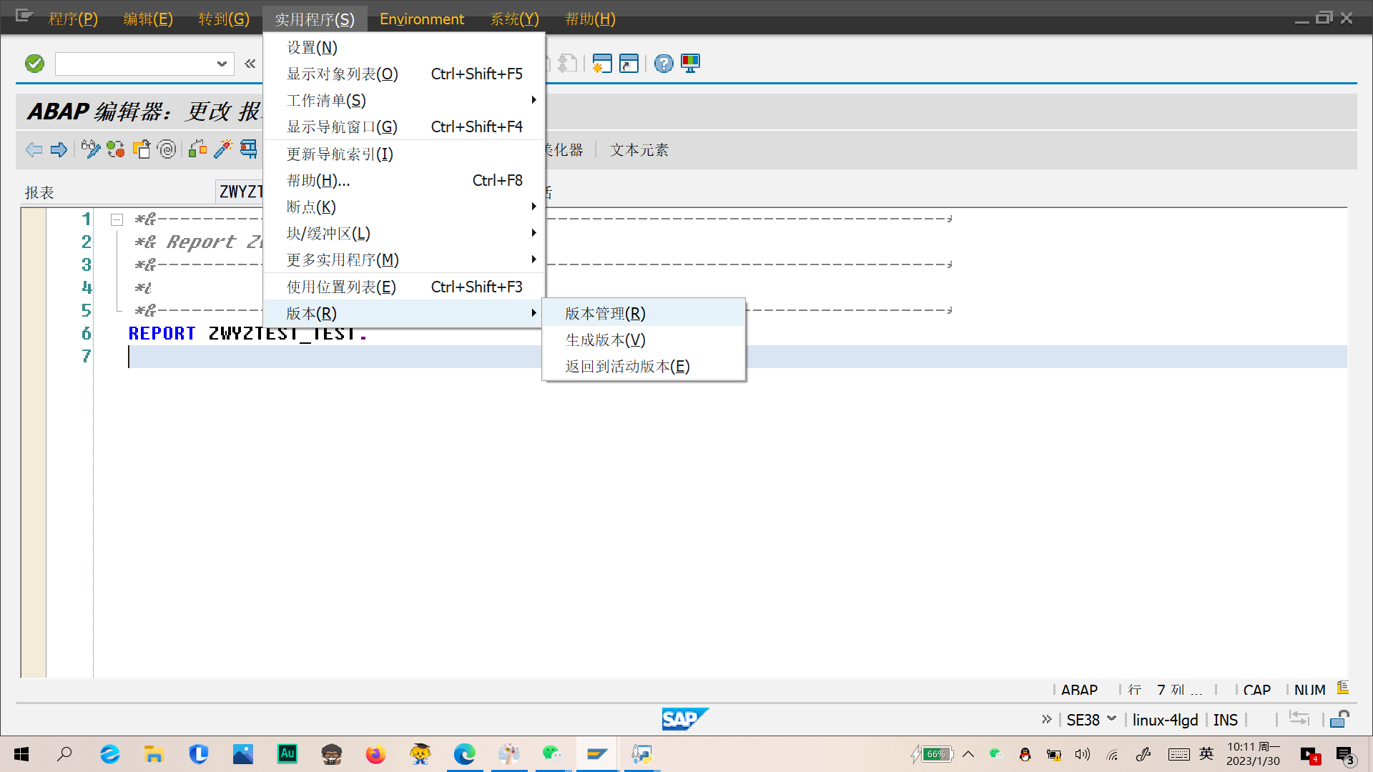Choose 生成版本(V) menu entry
Screen dimensions: 1373x772
[605, 340]
